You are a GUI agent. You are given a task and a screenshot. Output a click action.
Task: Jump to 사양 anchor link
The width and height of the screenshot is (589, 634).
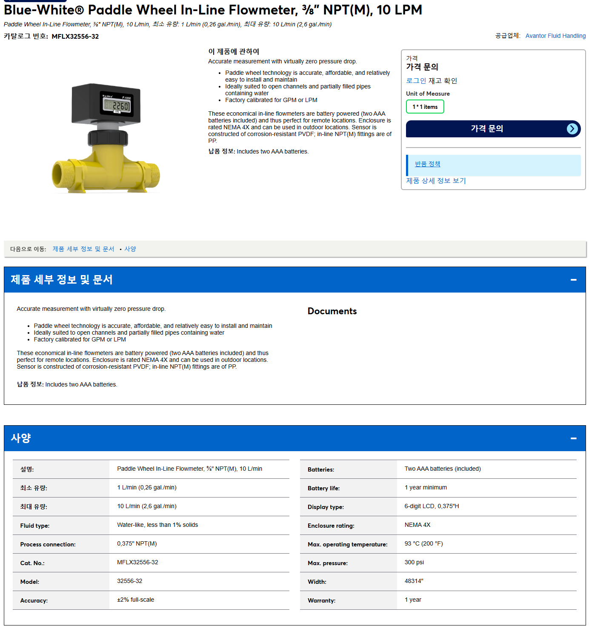pos(130,249)
